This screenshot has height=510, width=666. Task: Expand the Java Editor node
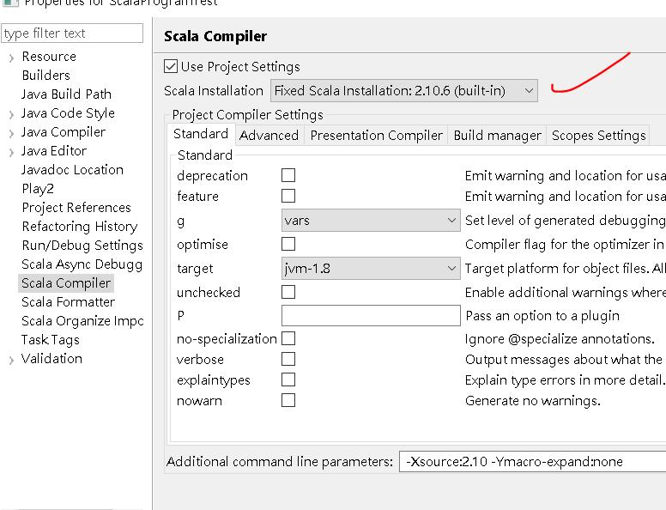pos(11,152)
